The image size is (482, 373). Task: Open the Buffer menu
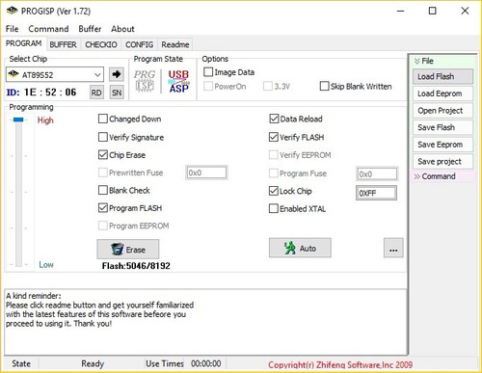pyautogui.click(x=90, y=29)
